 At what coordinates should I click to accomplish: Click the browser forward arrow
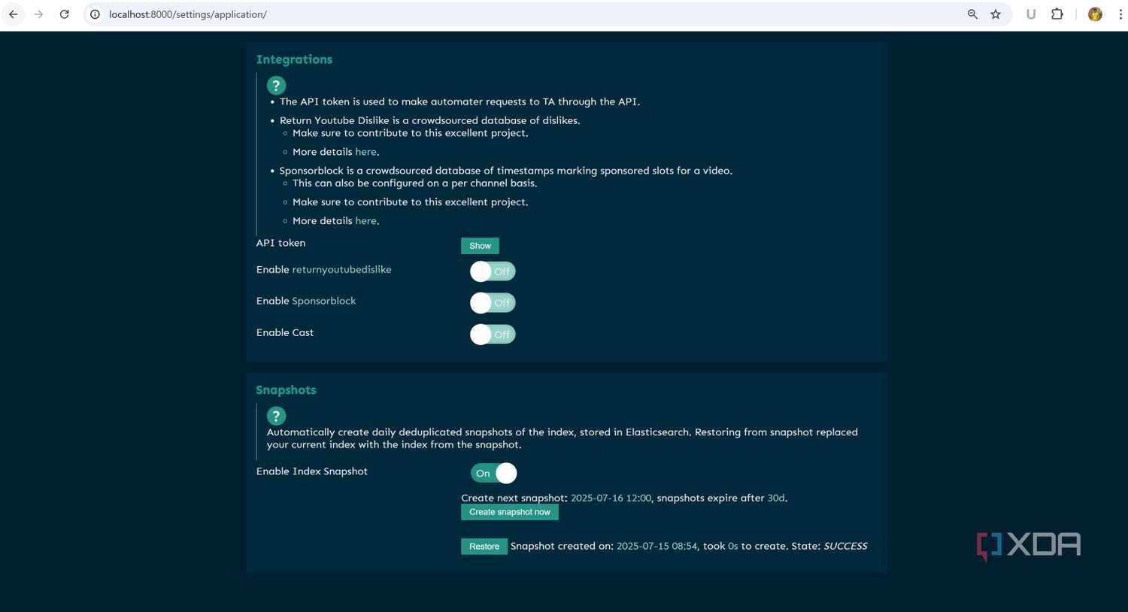pyautogui.click(x=38, y=14)
